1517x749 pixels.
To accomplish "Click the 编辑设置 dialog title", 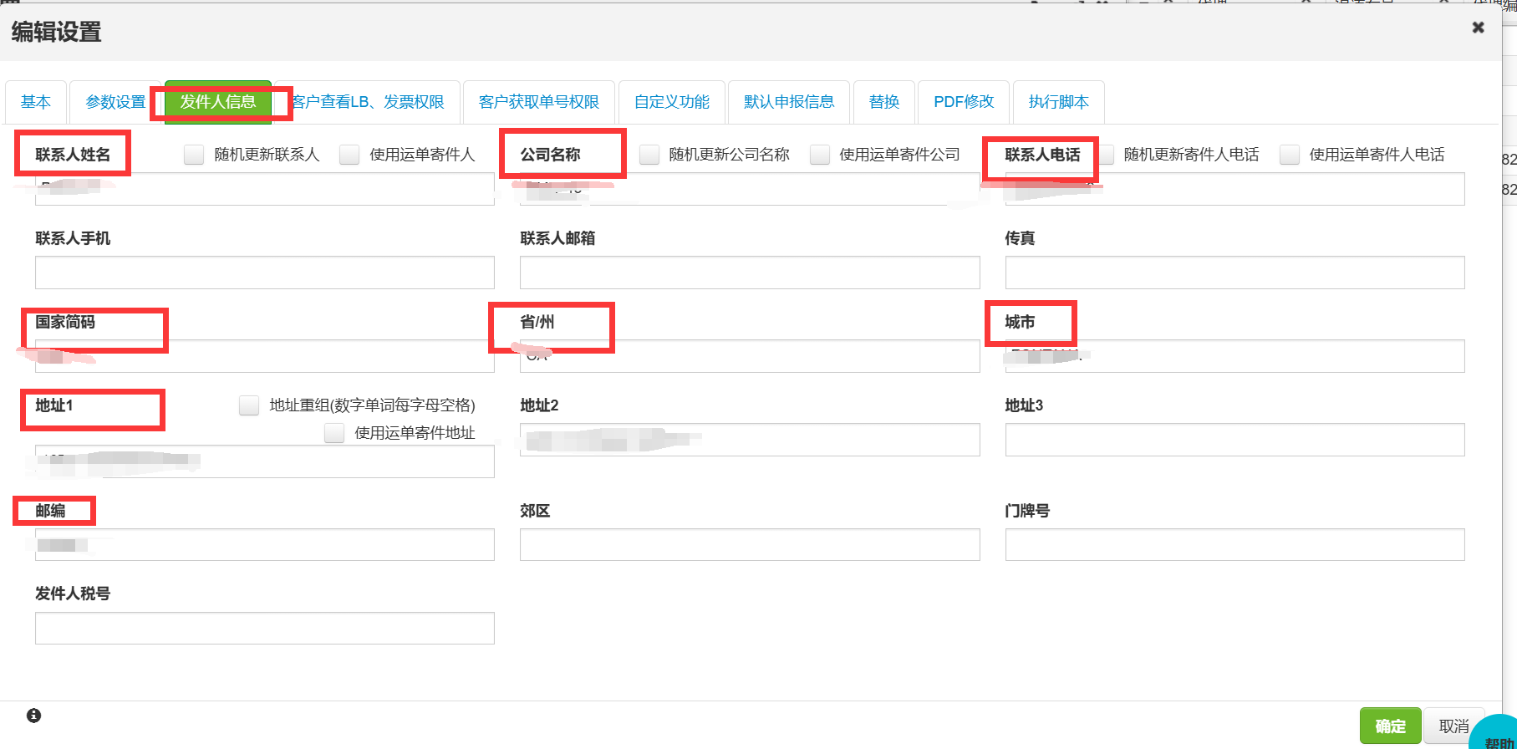I will click(x=56, y=32).
